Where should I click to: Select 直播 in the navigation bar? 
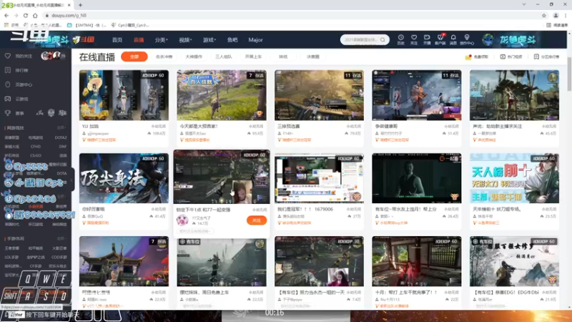(139, 40)
